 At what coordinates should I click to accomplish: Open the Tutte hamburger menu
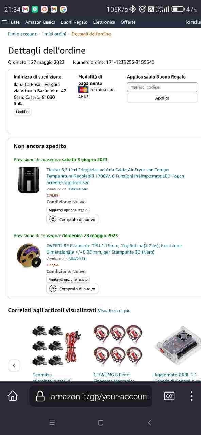(x=11, y=22)
